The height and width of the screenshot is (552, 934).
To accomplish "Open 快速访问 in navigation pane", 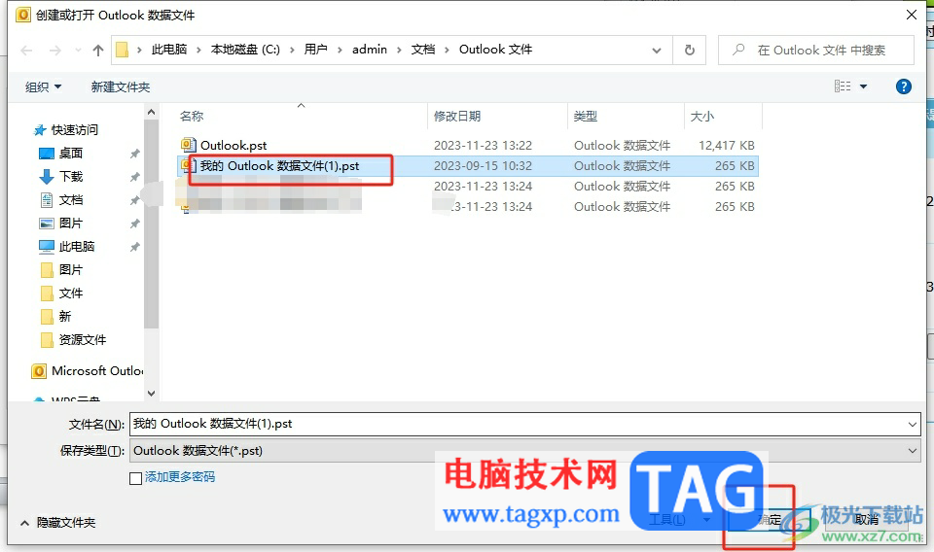I will coord(75,129).
